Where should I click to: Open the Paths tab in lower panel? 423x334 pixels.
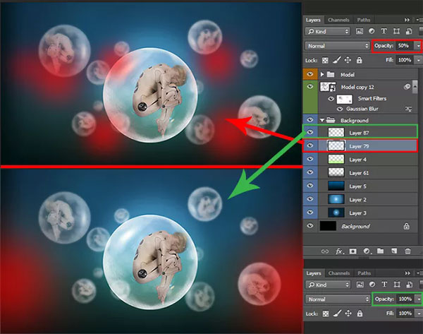[364, 273]
